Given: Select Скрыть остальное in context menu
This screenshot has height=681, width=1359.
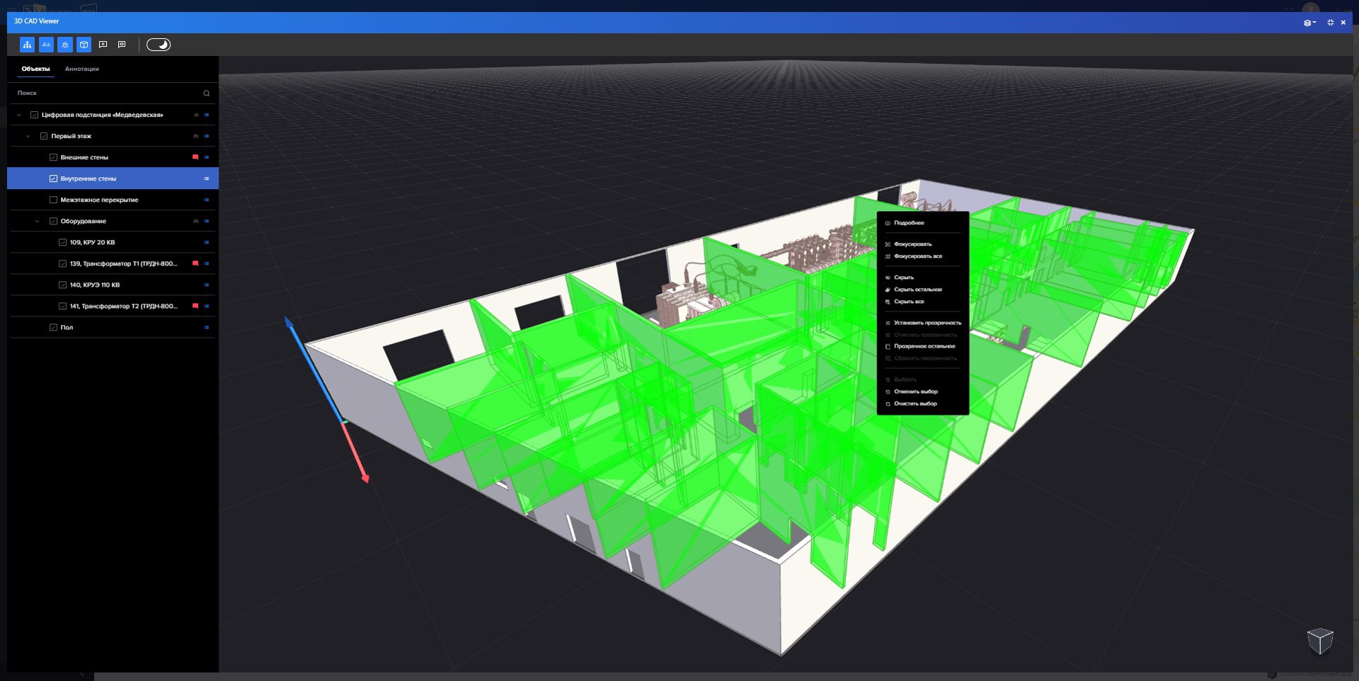Looking at the screenshot, I should click(x=917, y=290).
